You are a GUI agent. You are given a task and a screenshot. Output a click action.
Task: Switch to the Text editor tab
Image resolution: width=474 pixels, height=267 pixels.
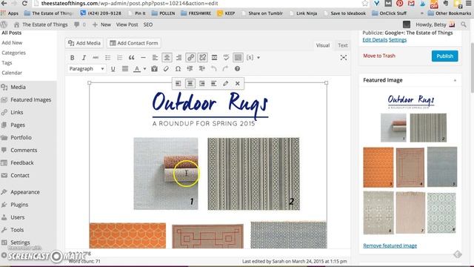coord(342,45)
